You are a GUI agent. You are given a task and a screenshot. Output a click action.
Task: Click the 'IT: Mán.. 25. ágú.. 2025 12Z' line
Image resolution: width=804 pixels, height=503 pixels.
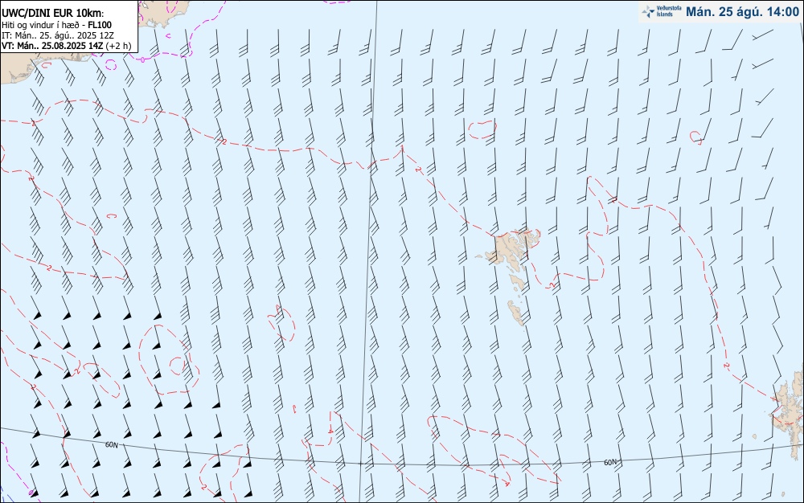pos(58,35)
